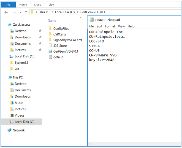The image size is (182, 148).
Task: Select the CertGenVVD-3.0.1 file name in the list
Action: [66, 51]
